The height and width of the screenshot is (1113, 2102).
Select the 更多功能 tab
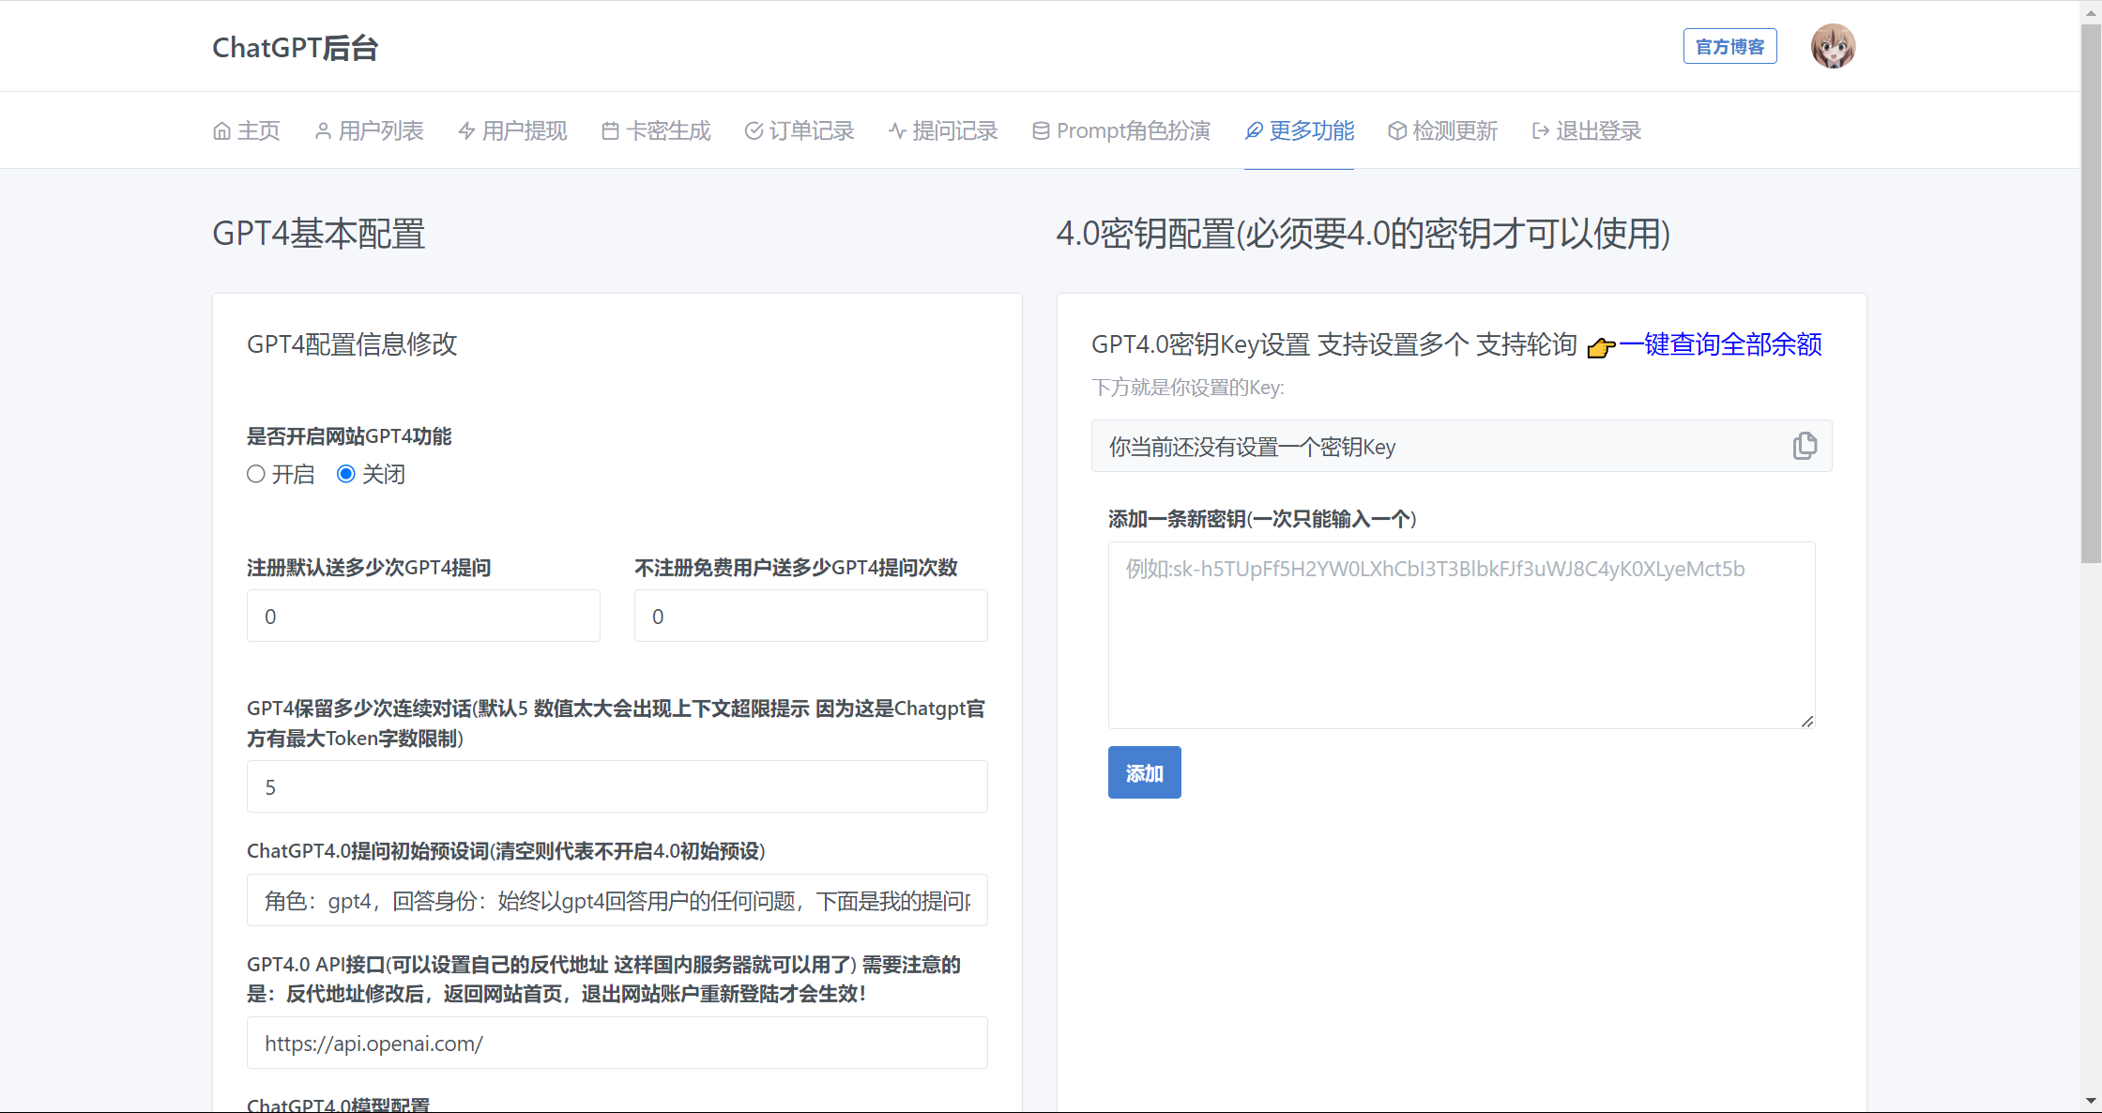1300,131
